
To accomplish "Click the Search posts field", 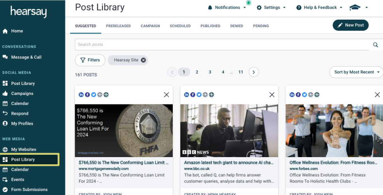I will point(222,44).
